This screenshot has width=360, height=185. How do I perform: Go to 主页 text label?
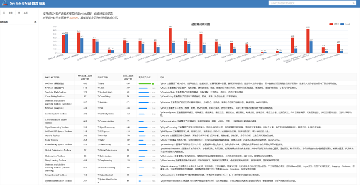coord(26,13)
